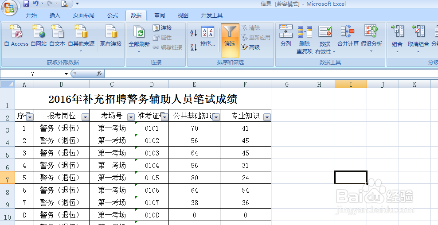Open filter dropdown for 专业知识 column
438x225 pixels.
pos(267,117)
